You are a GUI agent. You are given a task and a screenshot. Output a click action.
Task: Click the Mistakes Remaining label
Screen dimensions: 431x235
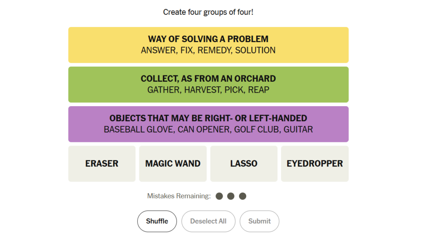pos(179,196)
